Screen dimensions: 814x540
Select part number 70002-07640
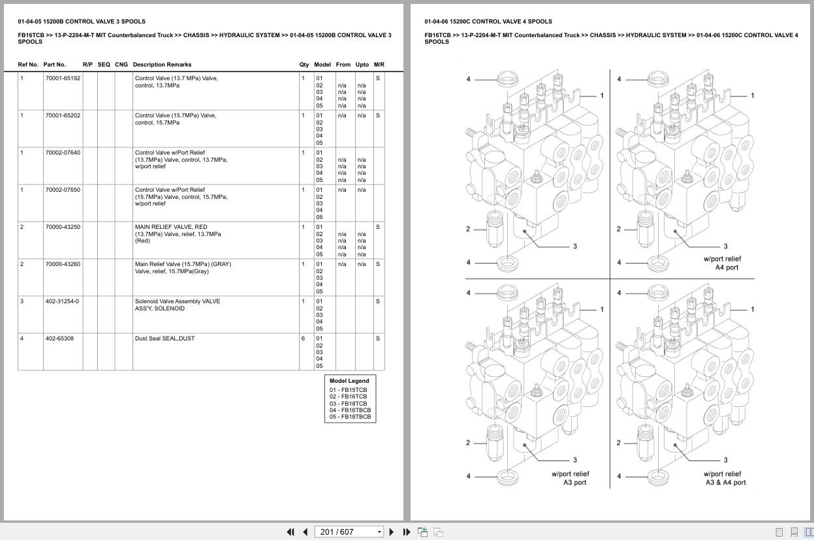click(63, 153)
